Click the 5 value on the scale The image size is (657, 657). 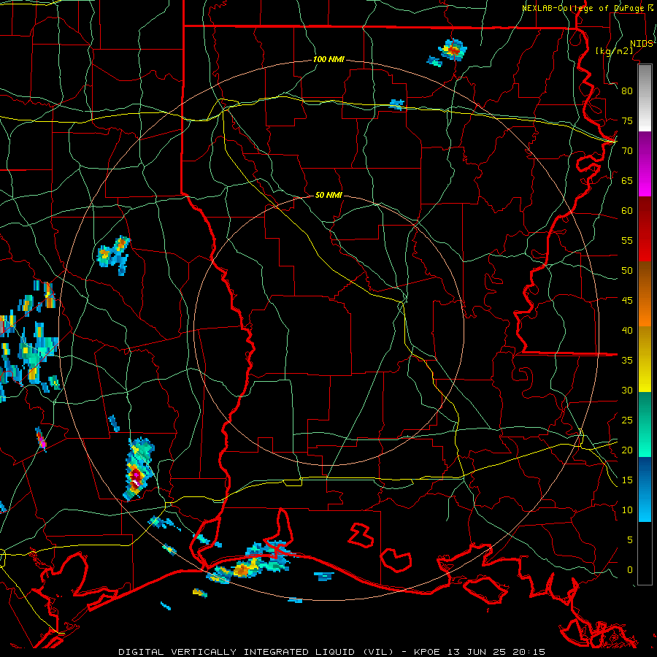coord(630,540)
